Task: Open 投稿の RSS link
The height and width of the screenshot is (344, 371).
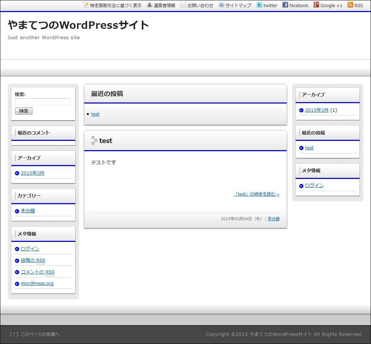Action: 33,260
